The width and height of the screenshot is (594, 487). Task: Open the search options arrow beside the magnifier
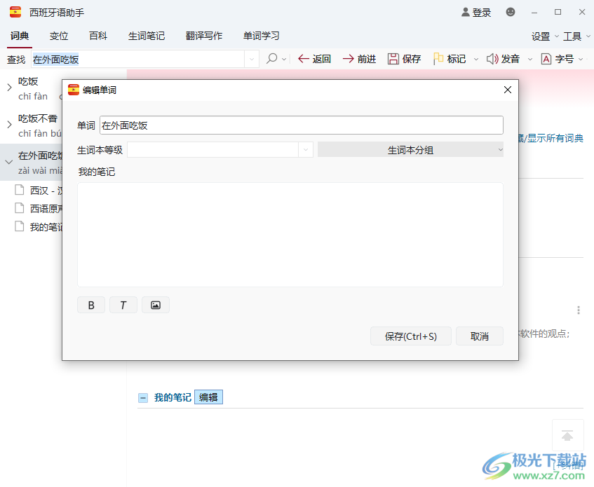284,60
